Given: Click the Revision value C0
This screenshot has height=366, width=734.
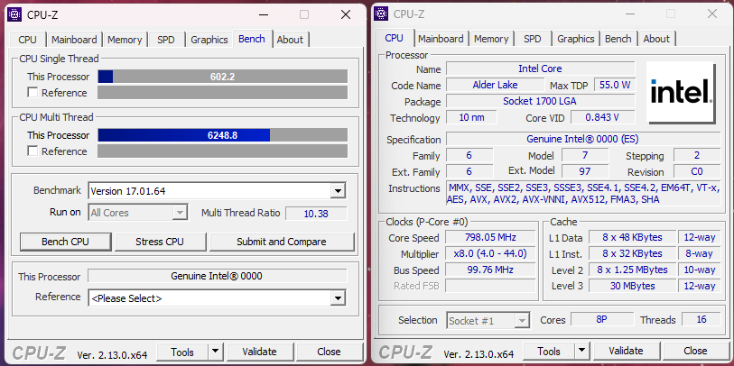Looking at the screenshot, I should [x=697, y=171].
